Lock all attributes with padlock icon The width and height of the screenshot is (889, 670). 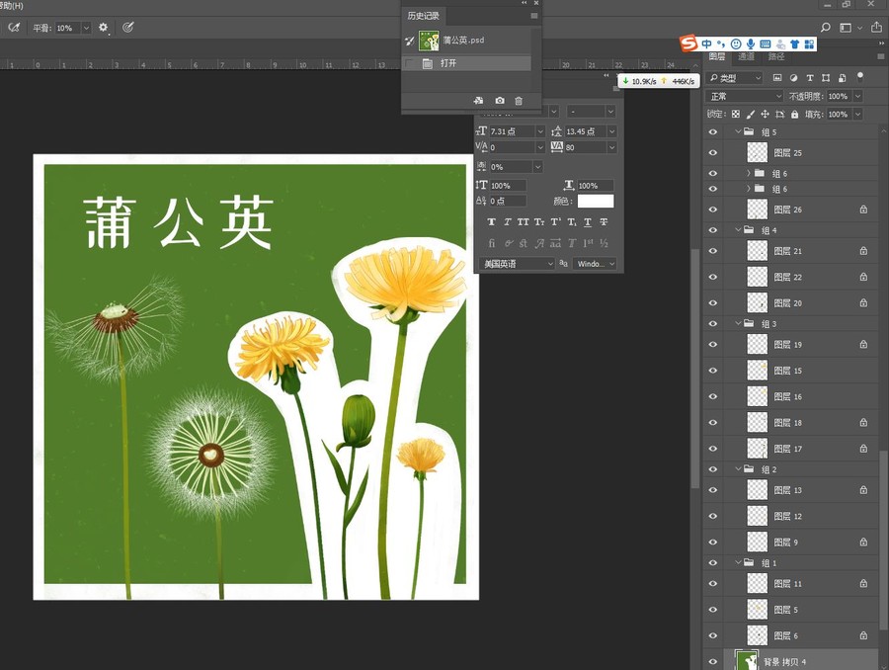pyautogui.click(x=795, y=114)
